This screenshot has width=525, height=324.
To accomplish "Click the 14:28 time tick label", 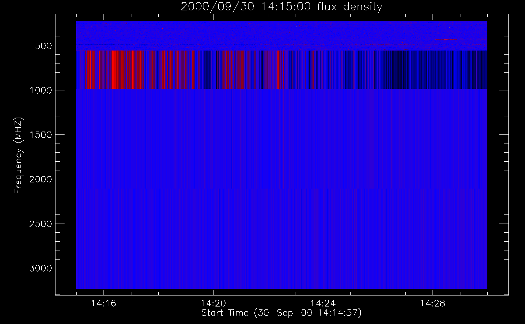I will click(x=433, y=304).
